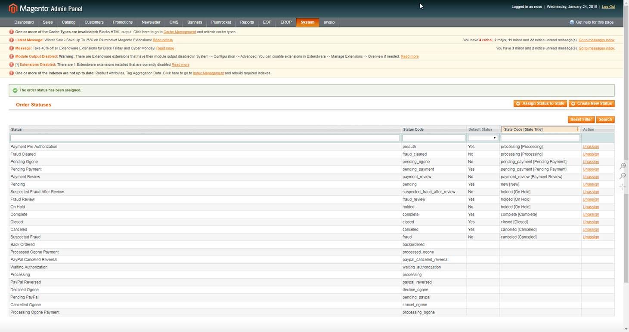The width and height of the screenshot is (629, 332).
Task: Open the Customers menu
Action: 94,22
